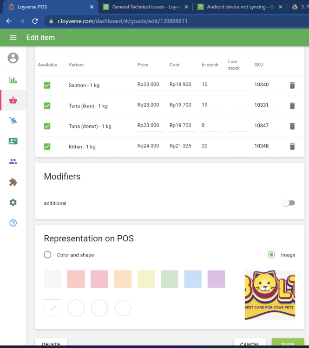309x348 pixels.
Task: Delete the Kitten - 1 kg variant
Action: pos(292,147)
